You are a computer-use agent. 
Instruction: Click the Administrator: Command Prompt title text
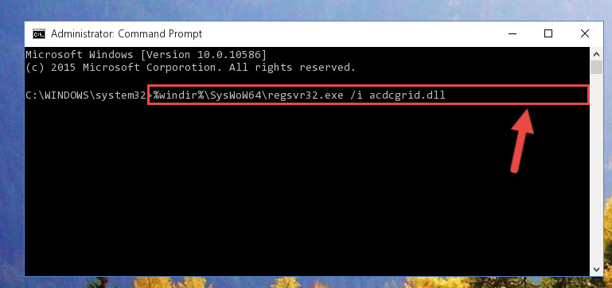click(127, 34)
